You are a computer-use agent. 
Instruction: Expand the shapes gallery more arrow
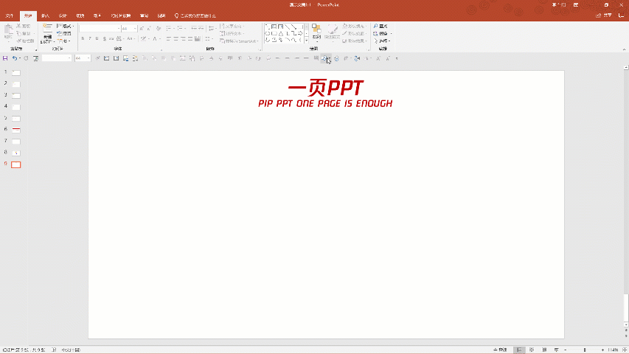pyautogui.click(x=305, y=40)
